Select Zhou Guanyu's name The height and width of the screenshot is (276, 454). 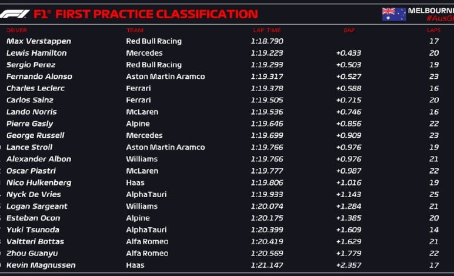[32, 254]
